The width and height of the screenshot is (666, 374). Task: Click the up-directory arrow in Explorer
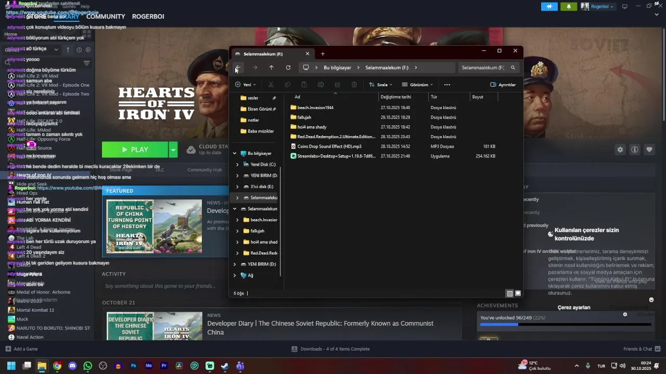coord(271,68)
